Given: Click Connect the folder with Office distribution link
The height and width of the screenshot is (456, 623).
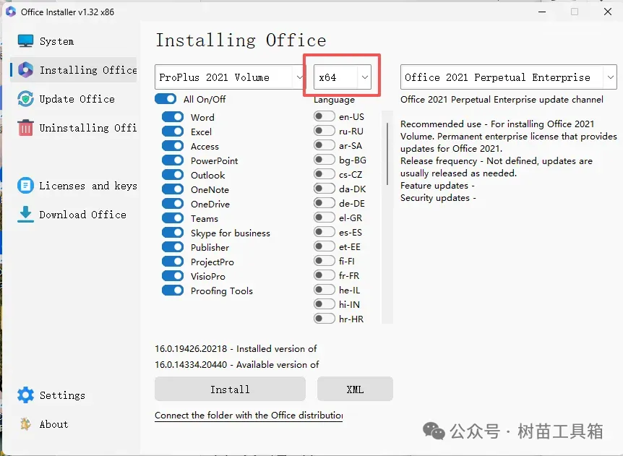Looking at the screenshot, I should 249,416.
